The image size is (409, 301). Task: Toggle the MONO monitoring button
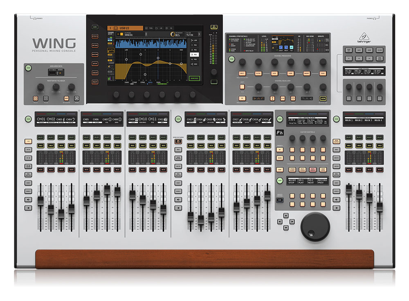[77, 98]
